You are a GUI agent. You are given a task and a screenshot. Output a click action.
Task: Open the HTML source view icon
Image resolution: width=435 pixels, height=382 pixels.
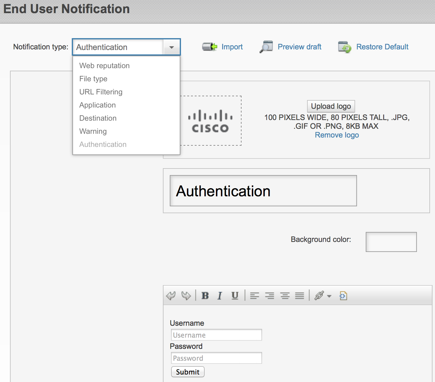pyautogui.click(x=343, y=295)
